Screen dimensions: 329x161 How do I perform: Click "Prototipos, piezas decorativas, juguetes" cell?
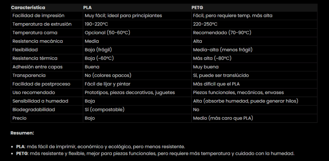click(129, 92)
